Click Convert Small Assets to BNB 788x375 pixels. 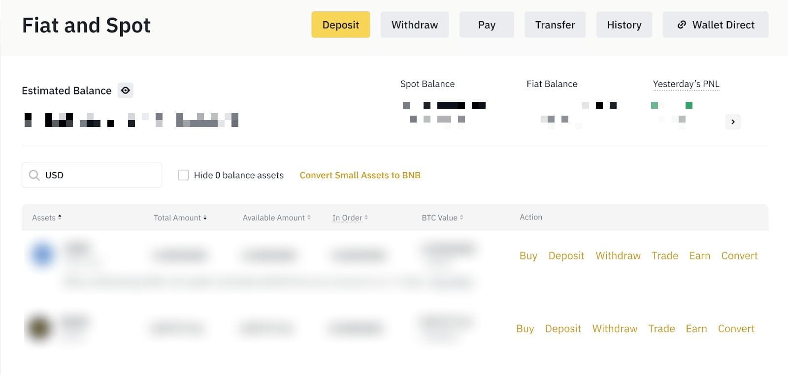[360, 175]
